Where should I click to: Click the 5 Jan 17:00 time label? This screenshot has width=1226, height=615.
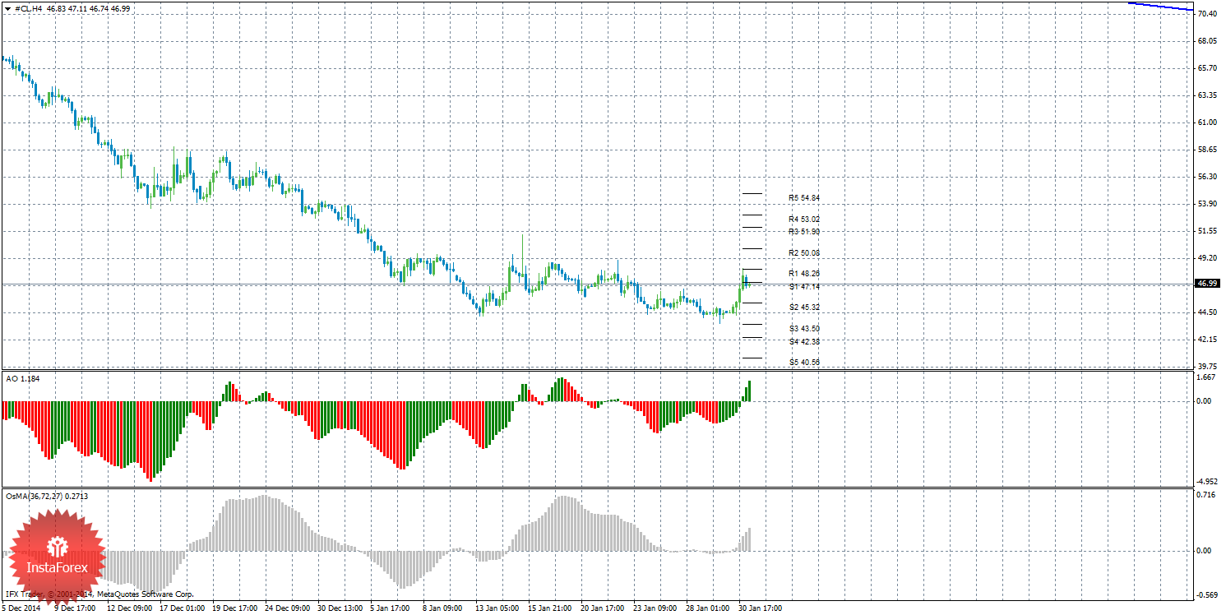tap(391, 609)
